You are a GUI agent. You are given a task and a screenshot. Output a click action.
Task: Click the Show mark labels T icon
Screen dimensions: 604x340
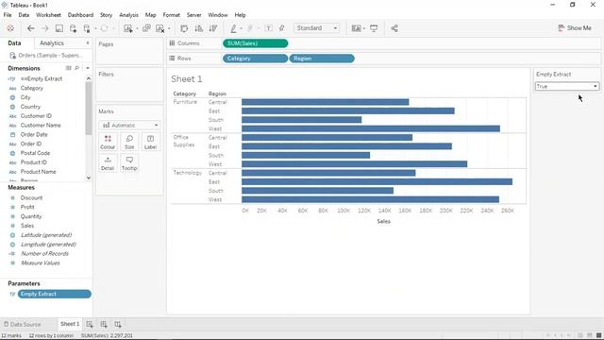pos(268,28)
